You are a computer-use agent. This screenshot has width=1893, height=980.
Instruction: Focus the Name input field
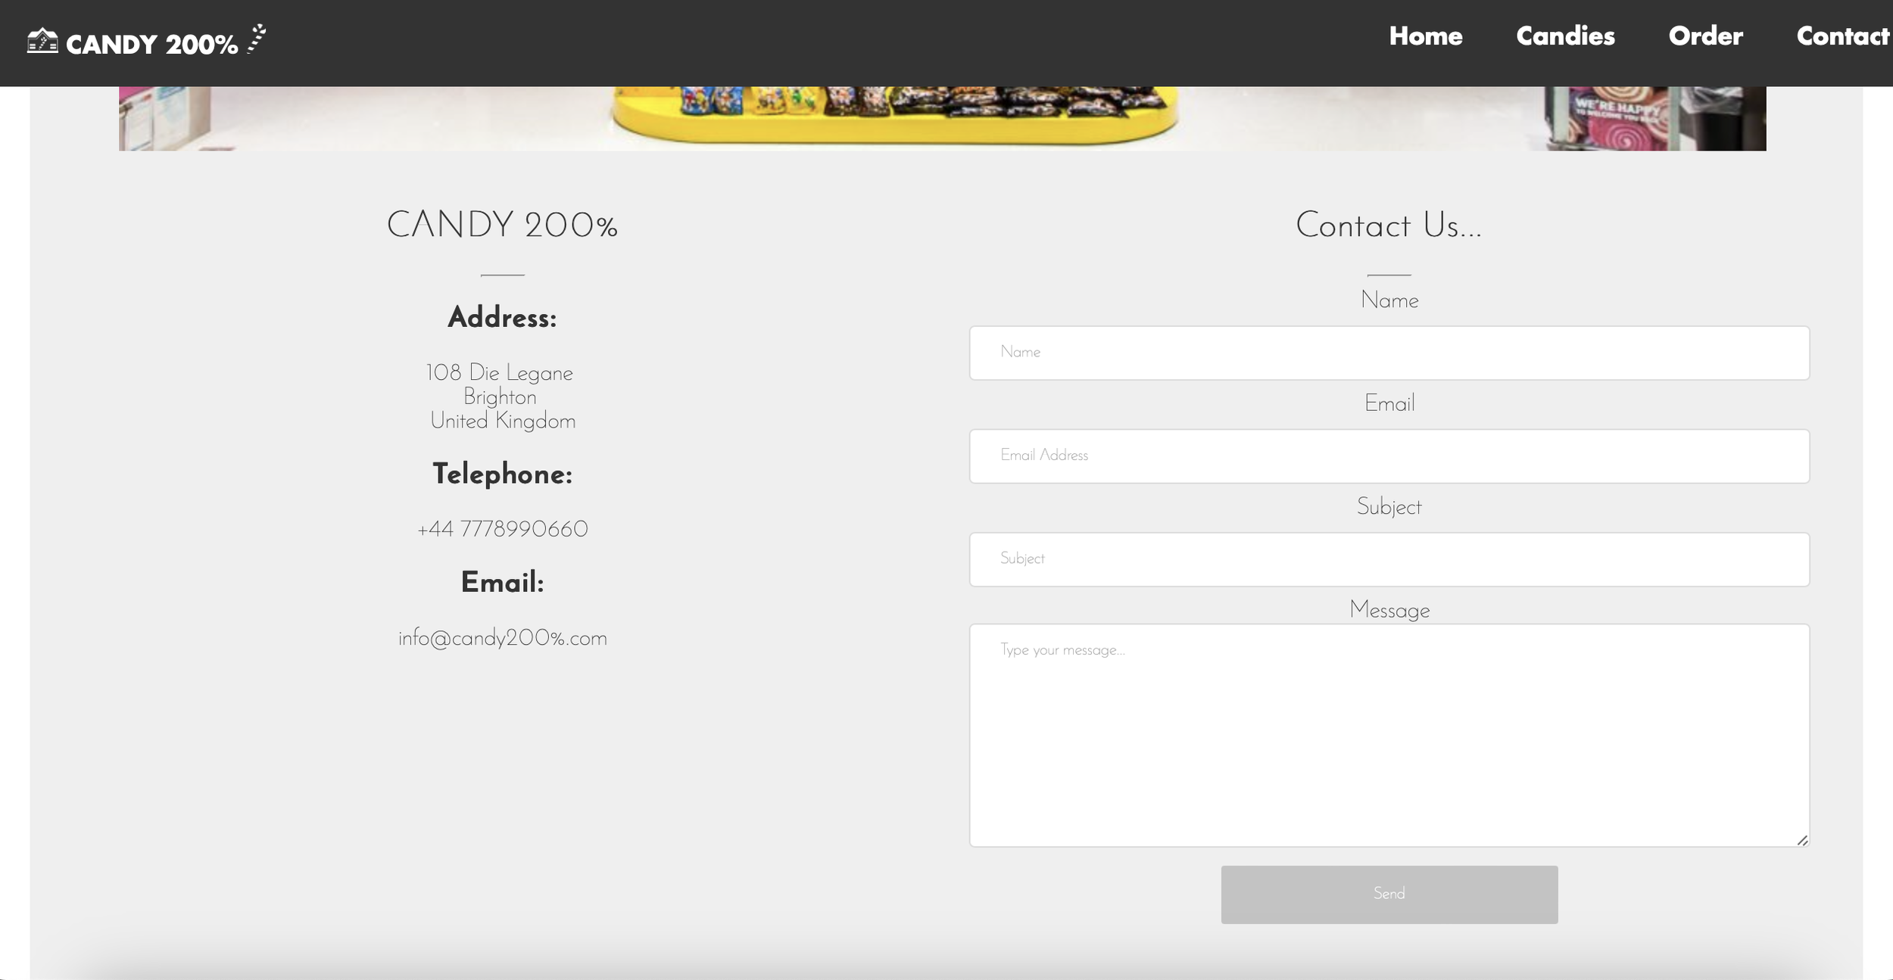pos(1389,353)
